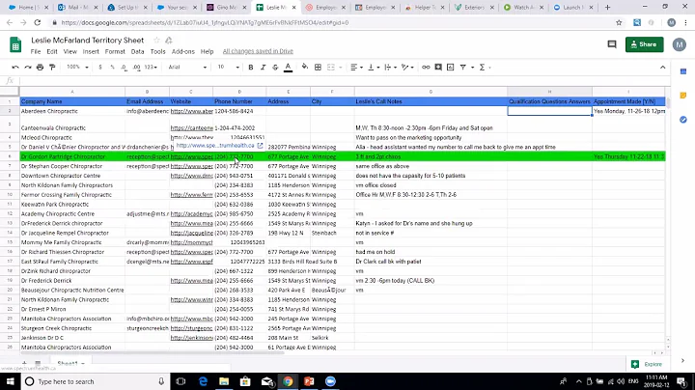Open comment history icon beside Share

(612, 44)
